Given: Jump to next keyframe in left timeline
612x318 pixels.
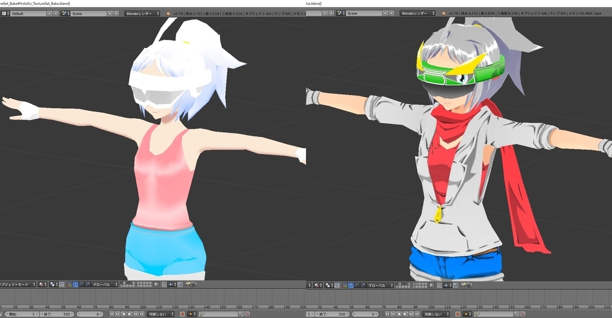Looking at the screenshot, I should tap(136, 314).
